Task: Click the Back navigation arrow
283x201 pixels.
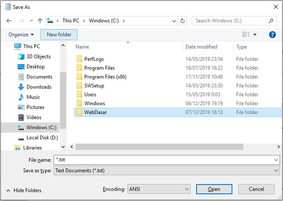Action: pyautogui.click(x=9, y=21)
